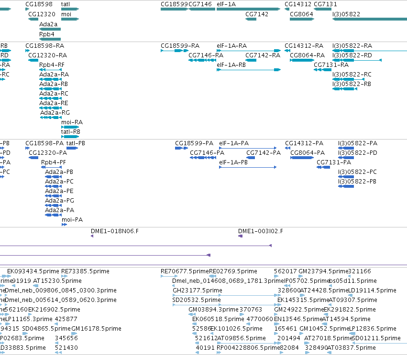This screenshot has width=407, height=355.
Task: Open the LP12836.5prime EST
Action: [x=352, y=333]
